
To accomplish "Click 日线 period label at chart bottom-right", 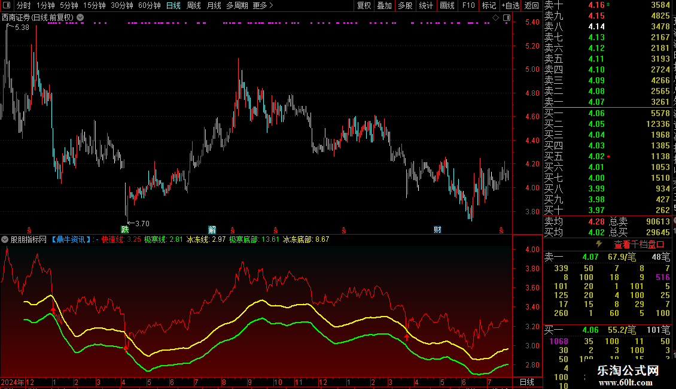I will coord(527,382).
